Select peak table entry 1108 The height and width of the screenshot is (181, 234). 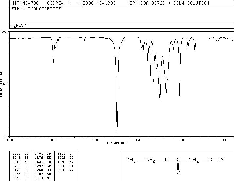click(61, 154)
